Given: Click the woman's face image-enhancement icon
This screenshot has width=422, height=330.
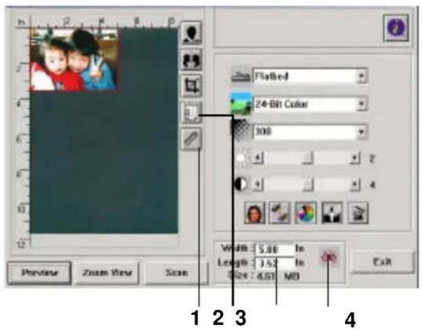Looking at the screenshot, I should (x=254, y=213).
